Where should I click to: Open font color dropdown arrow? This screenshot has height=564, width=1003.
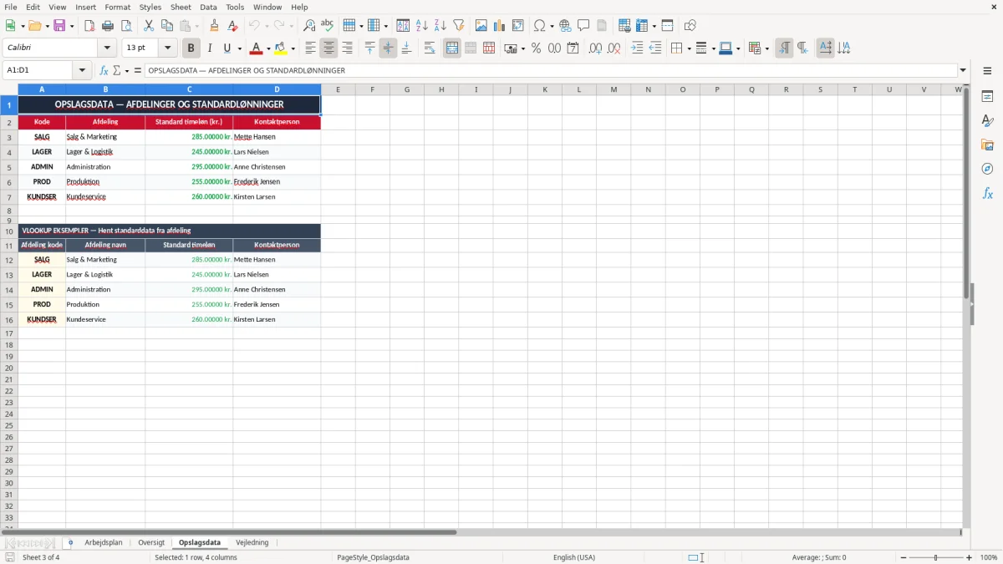coord(268,49)
